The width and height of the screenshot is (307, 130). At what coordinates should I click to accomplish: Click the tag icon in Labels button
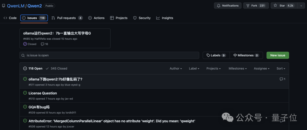point(208,56)
